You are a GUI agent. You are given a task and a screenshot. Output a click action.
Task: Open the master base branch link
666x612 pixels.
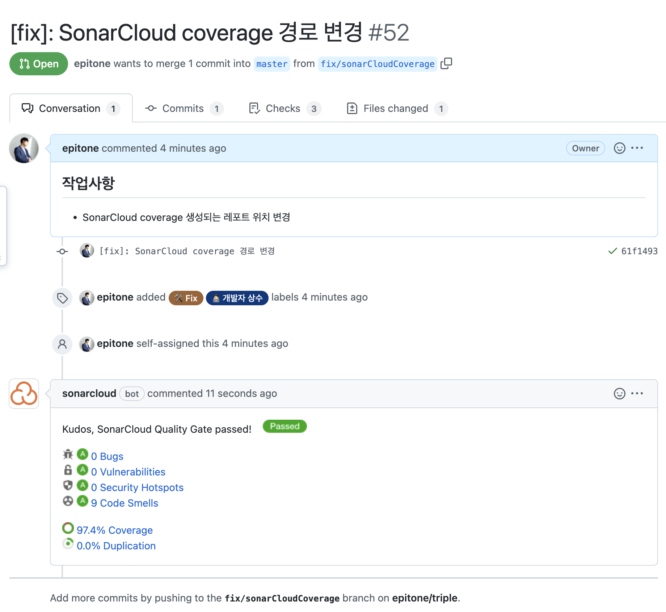272,64
